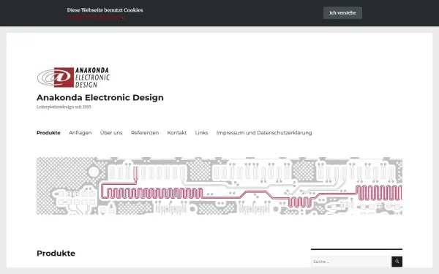Open the Kontakt menu item
Screen dimensions: 439x274
pos(176,133)
